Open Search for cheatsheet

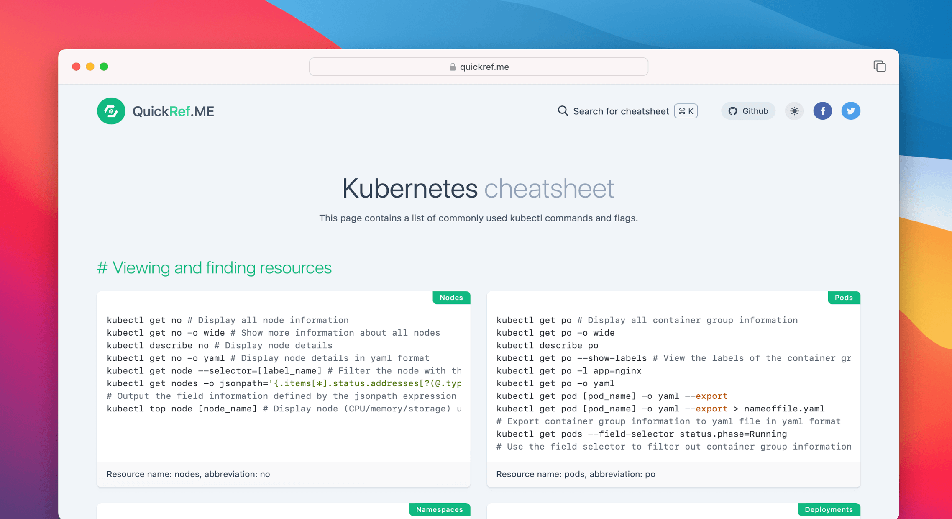[621, 111]
